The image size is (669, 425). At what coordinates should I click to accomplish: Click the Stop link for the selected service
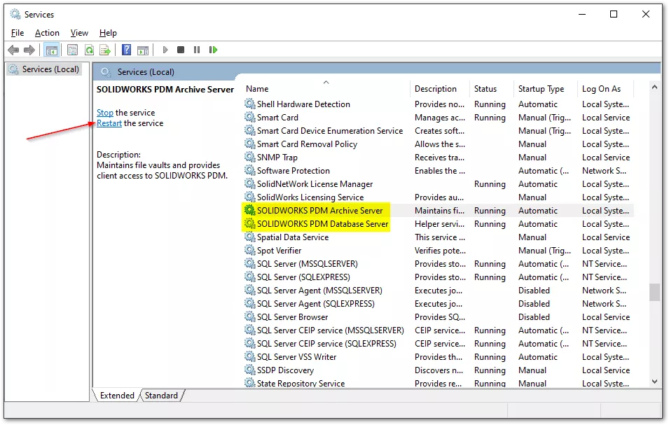(105, 113)
